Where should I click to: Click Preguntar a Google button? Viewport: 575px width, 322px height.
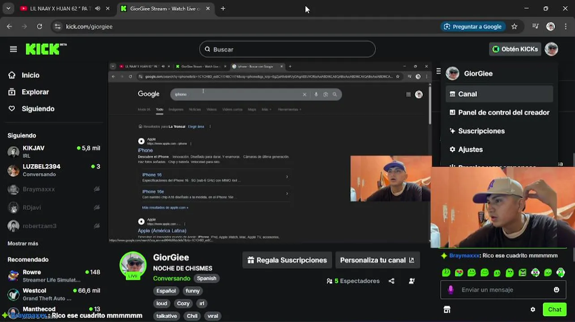473,26
